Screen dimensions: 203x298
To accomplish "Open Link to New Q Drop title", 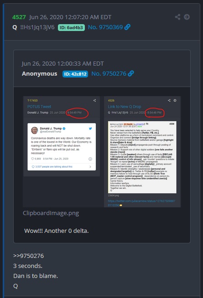I will tap(125, 107).
